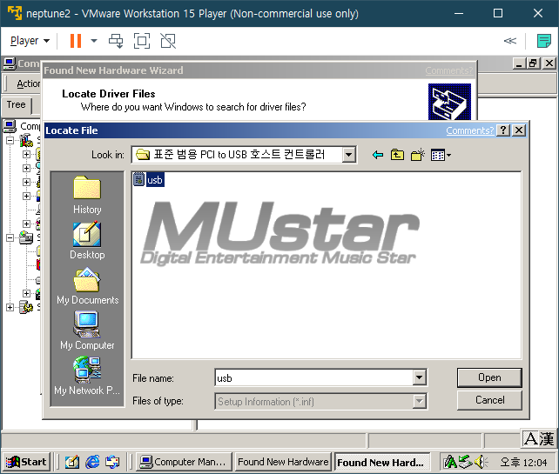Open the VMware notes panel icon
Screen dimensions: 559x474
[544, 41]
